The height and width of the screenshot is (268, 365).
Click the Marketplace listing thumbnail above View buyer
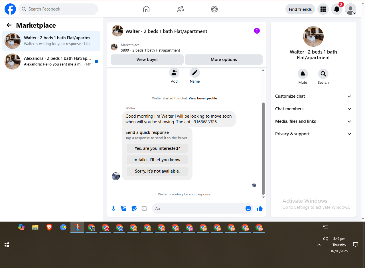point(114,47)
